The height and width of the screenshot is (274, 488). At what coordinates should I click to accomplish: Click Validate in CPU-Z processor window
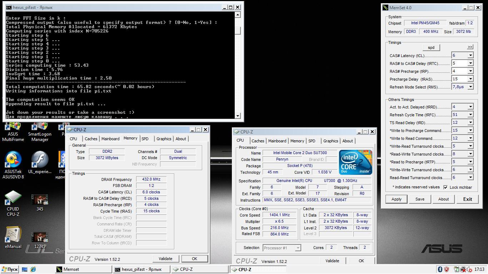click(x=332, y=261)
